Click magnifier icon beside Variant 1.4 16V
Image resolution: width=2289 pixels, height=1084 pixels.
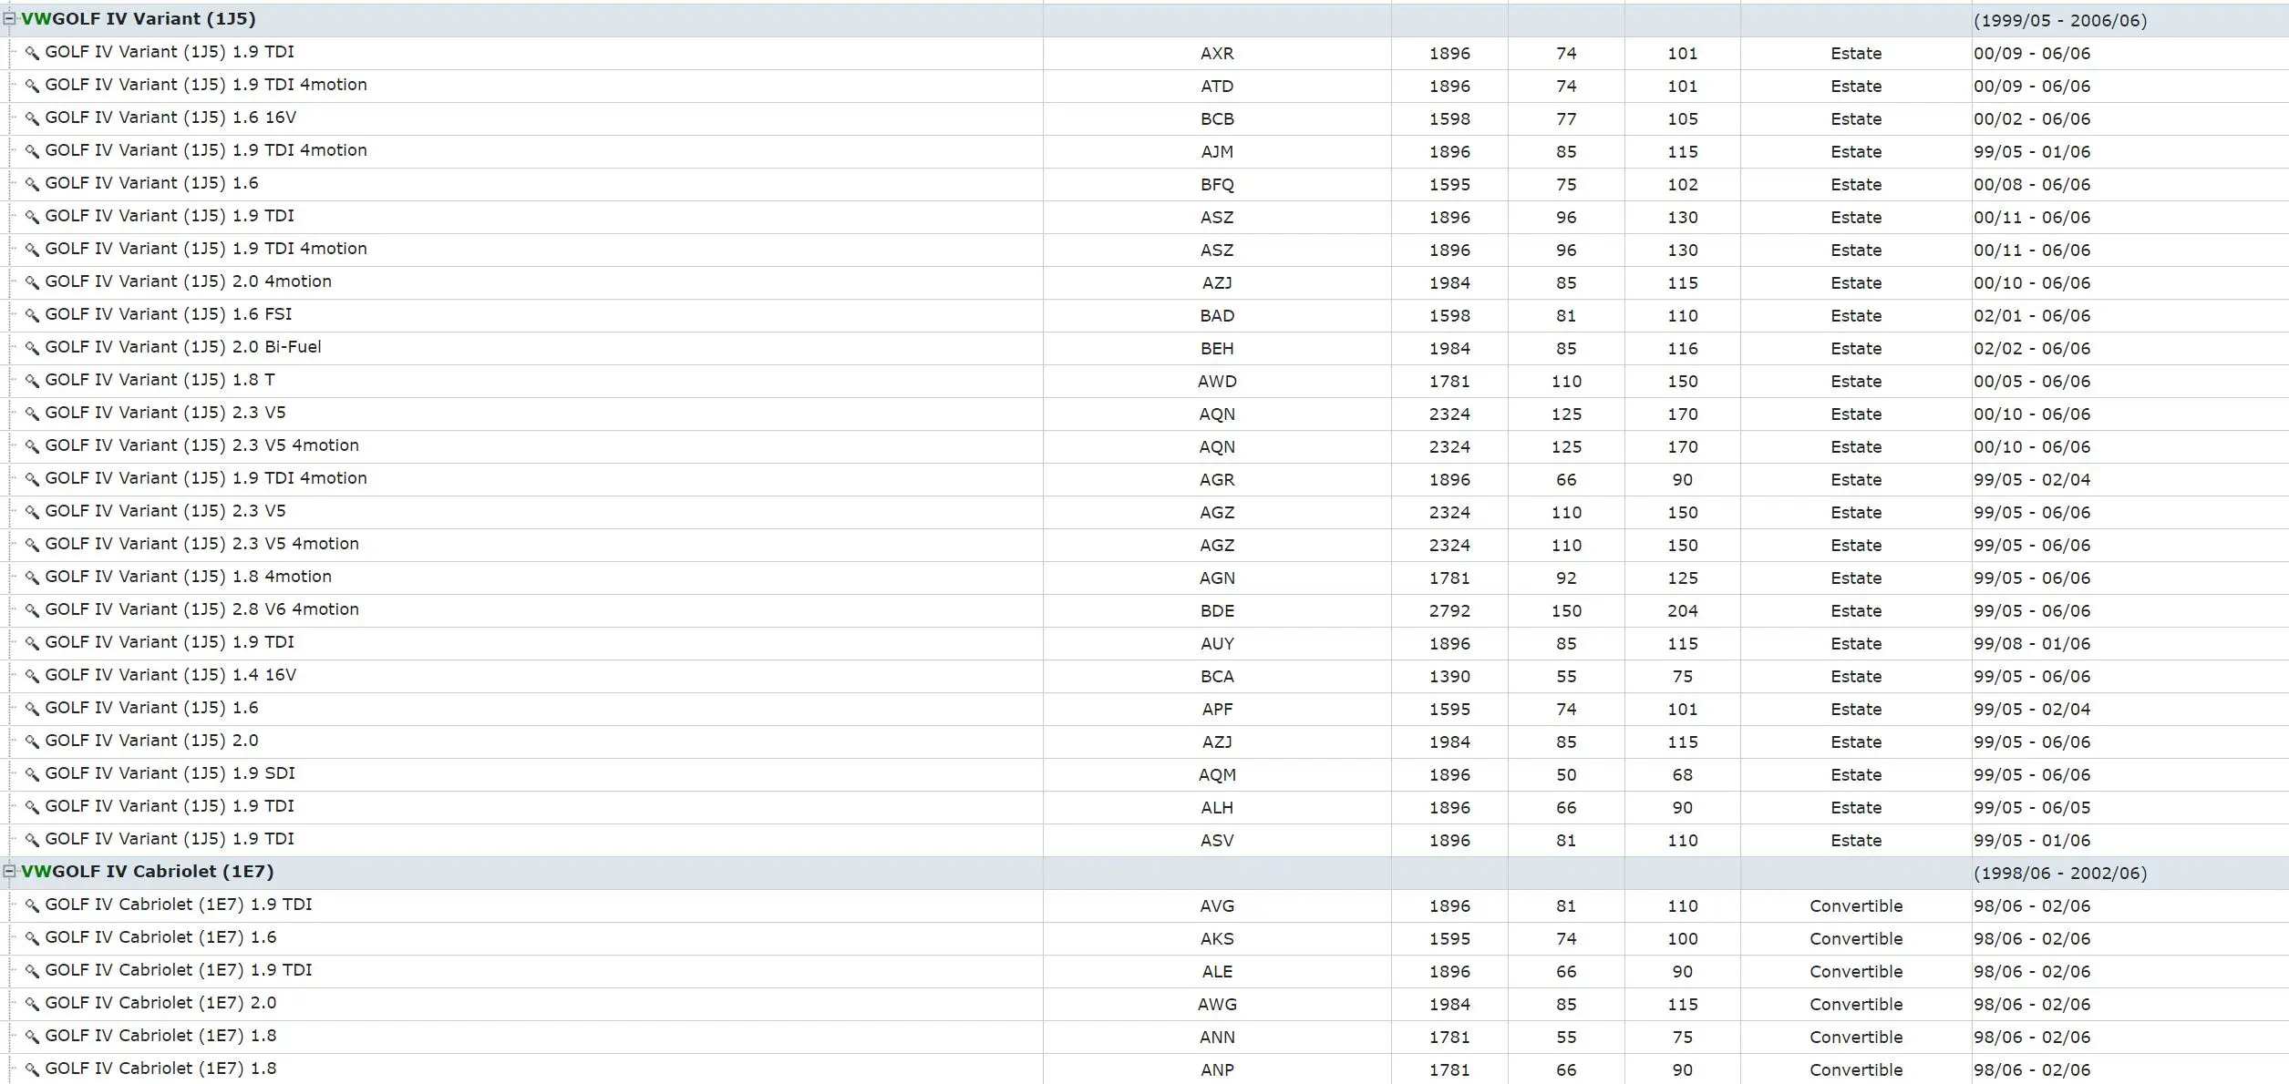pyautogui.click(x=32, y=676)
